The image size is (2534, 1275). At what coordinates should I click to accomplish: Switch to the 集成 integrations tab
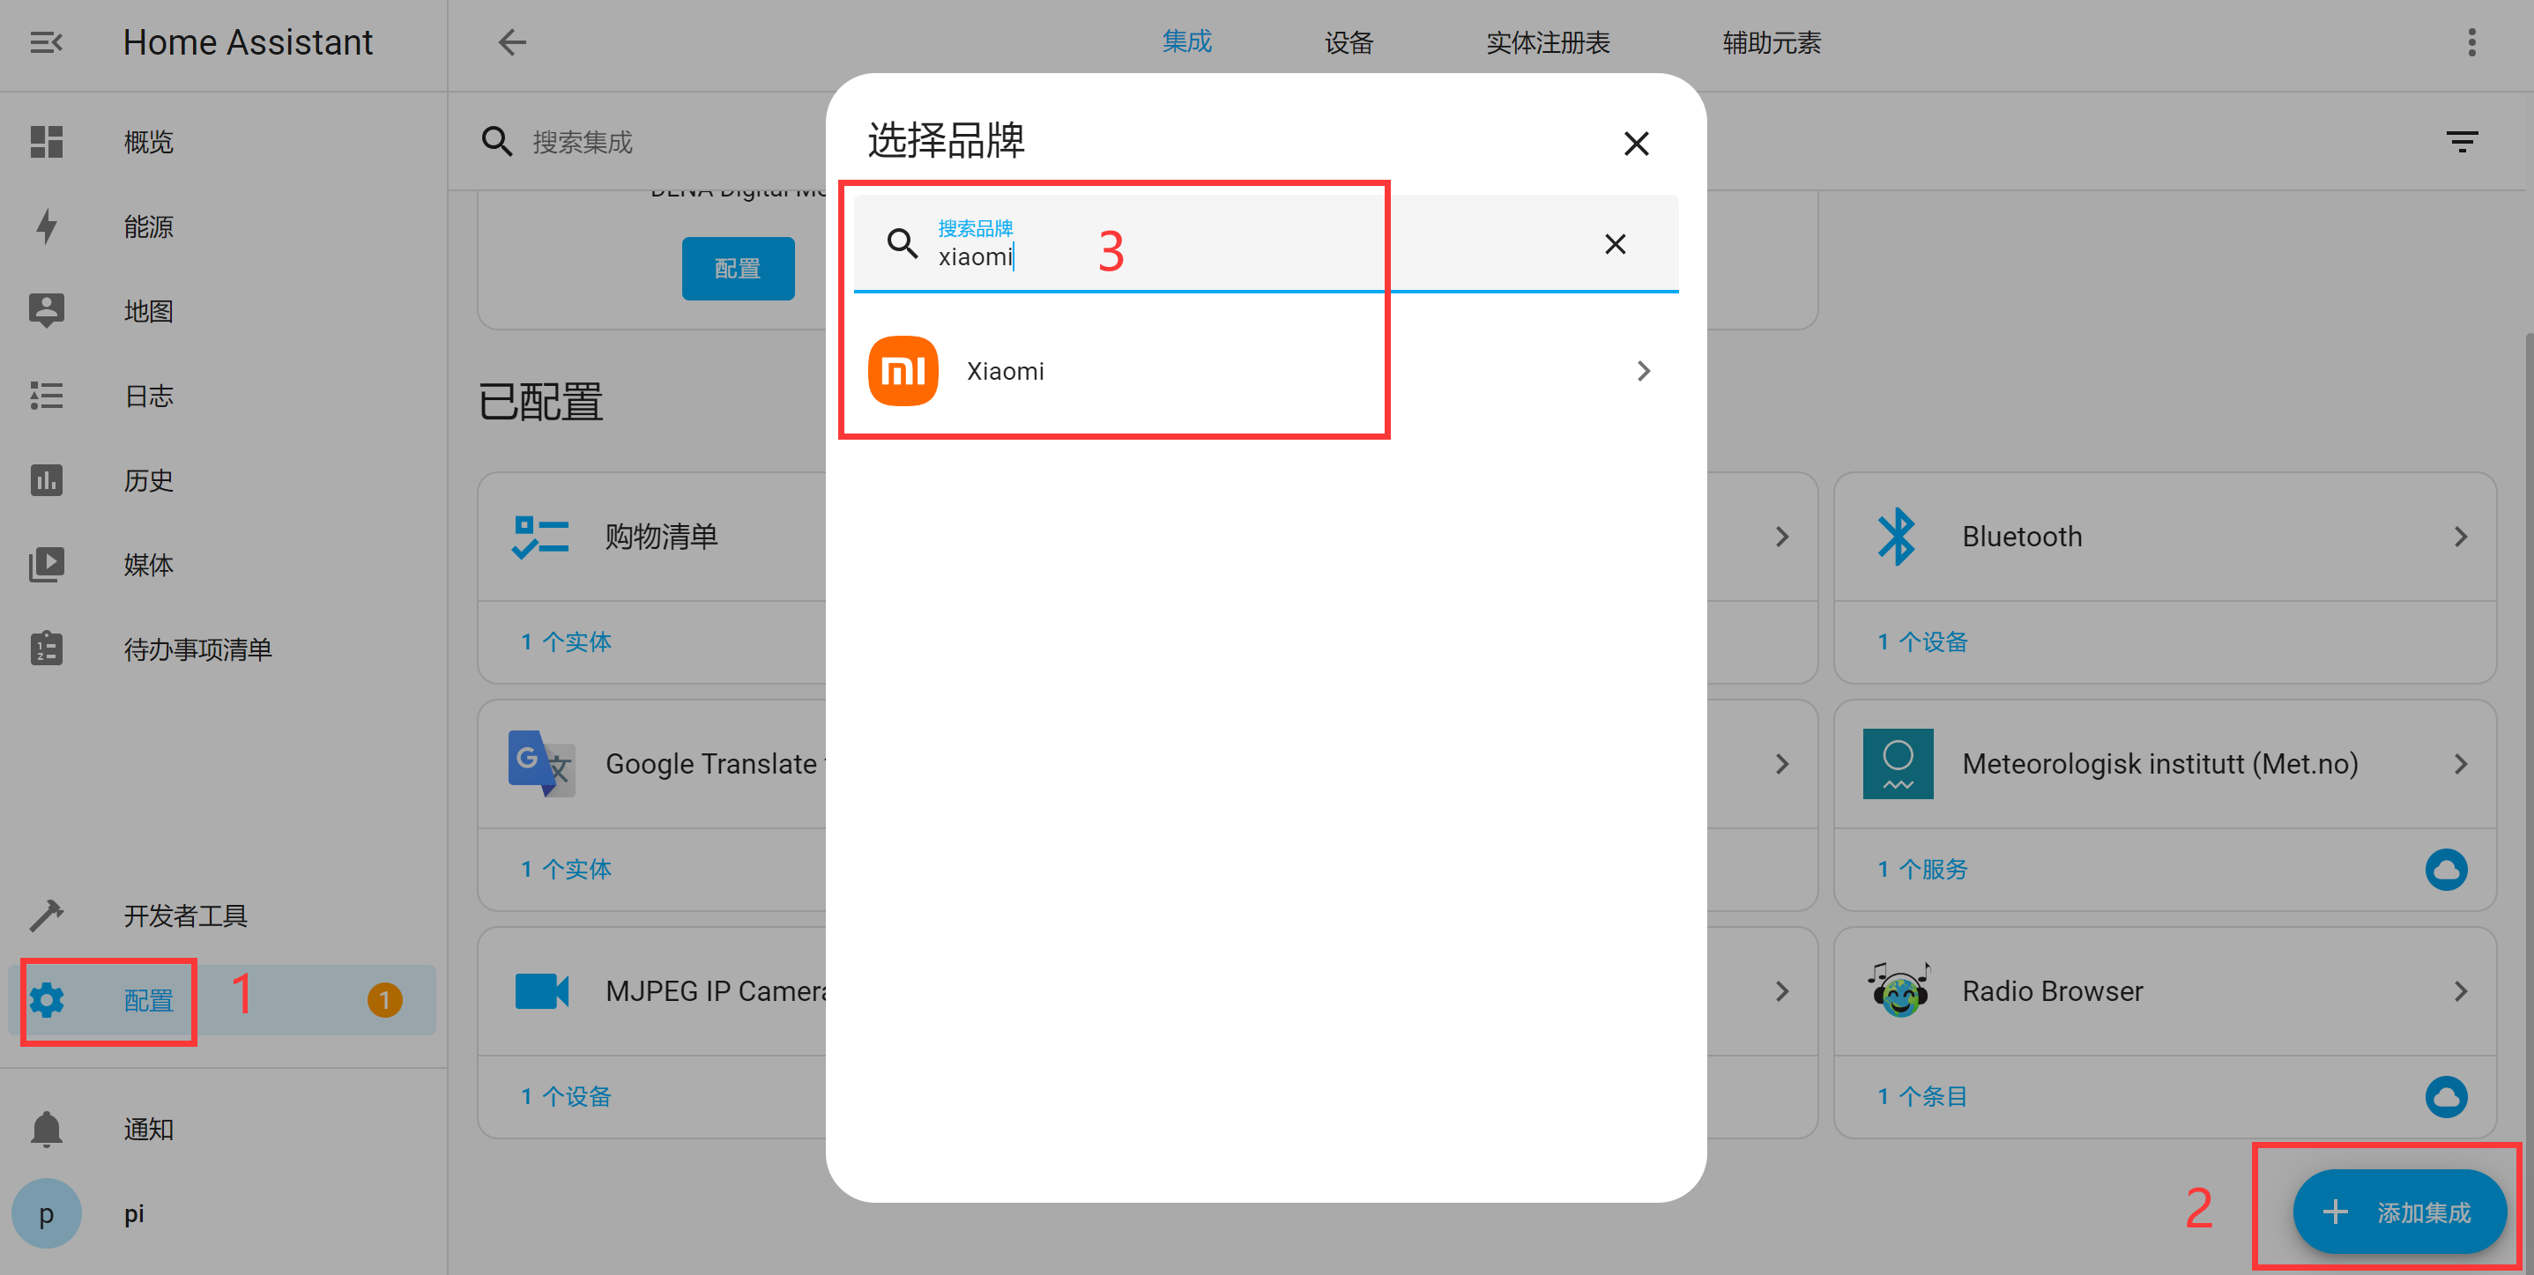tap(1186, 41)
